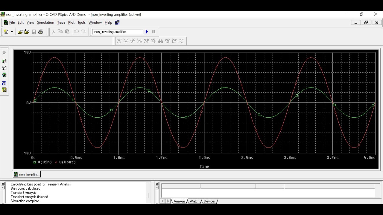Viewport: 383px width, 215px height.
Task: Click the simulation profile name field
Action: (118, 32)
